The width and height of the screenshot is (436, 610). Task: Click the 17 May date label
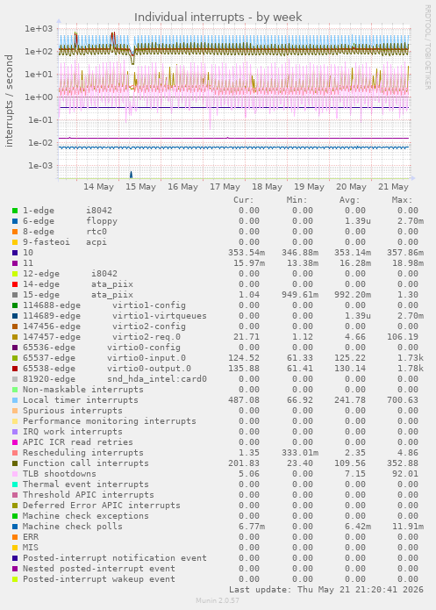pyautogui.click(x=225, y=187)
